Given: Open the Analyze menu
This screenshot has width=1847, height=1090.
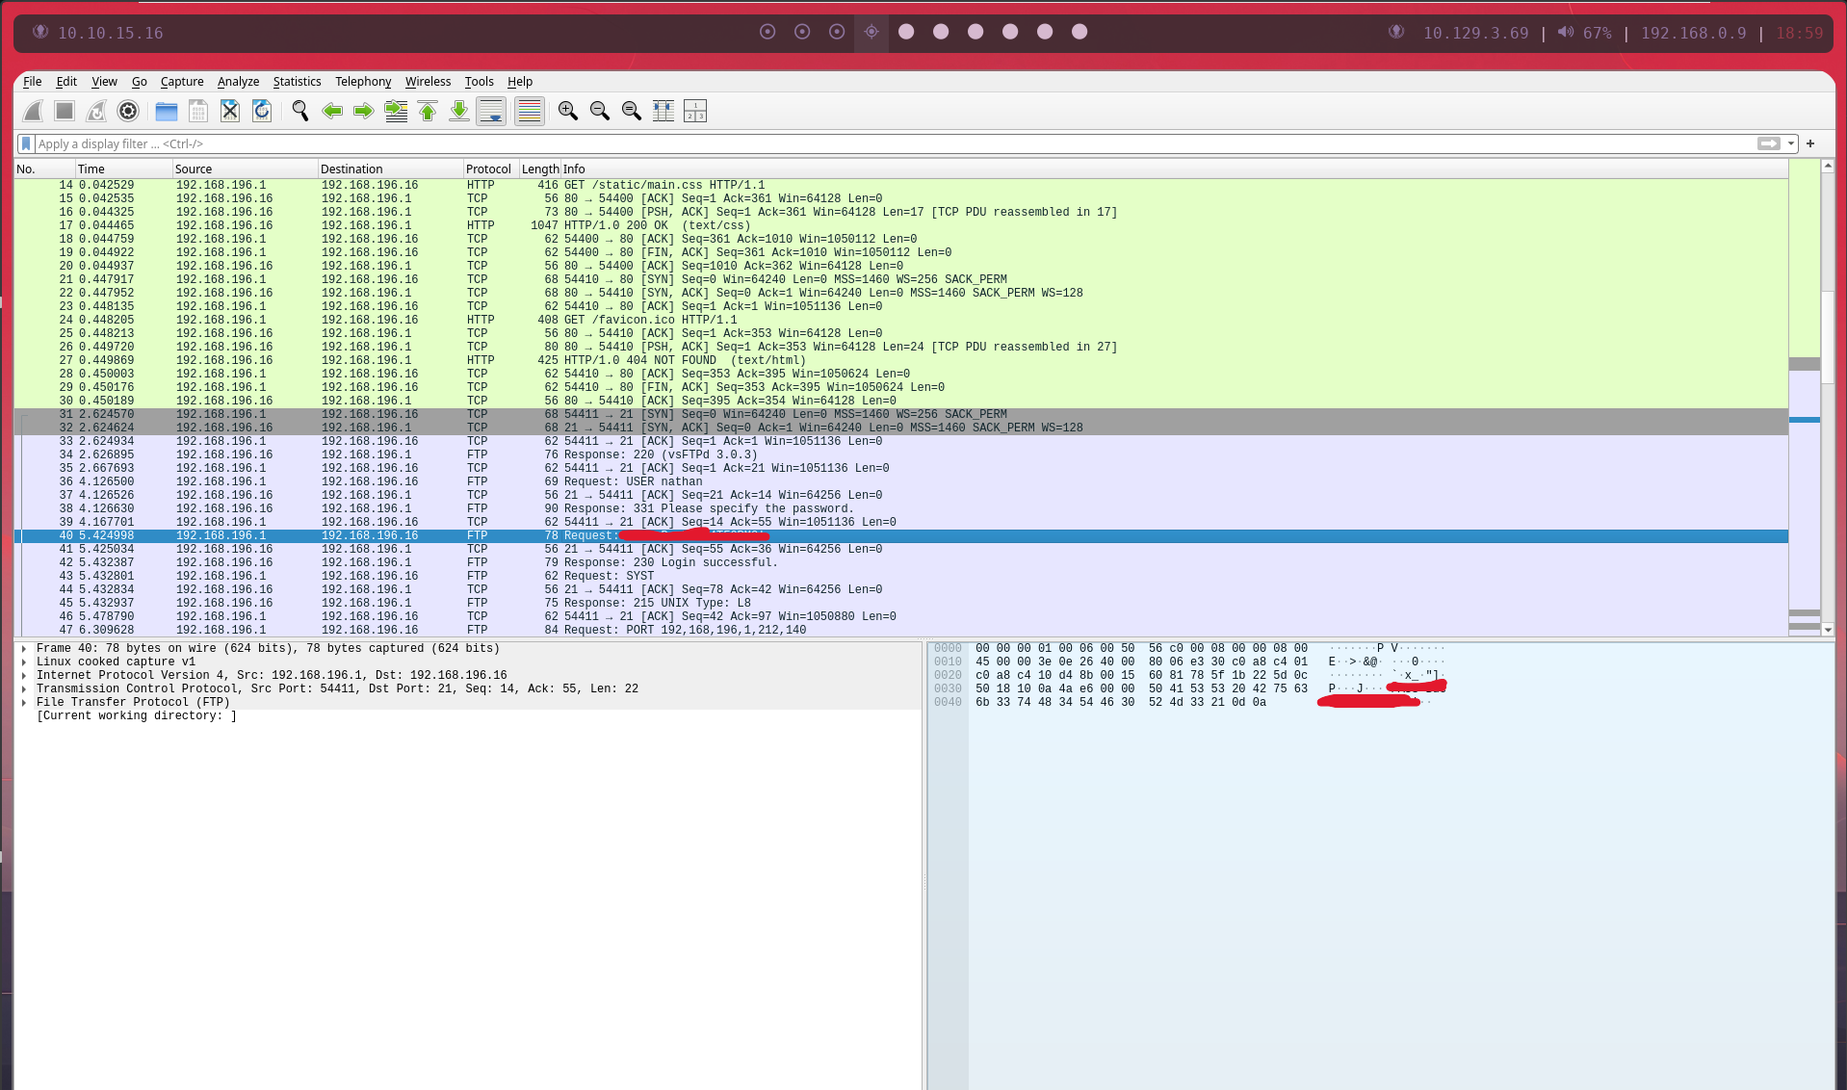Looking at the screenshot, I should [x=238, y=82].
